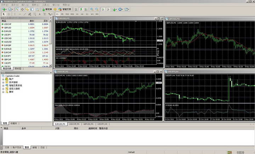Expand the 自定义指标 custom indicators node
Viewport: 255px width, 154px height.
point(3,89)
